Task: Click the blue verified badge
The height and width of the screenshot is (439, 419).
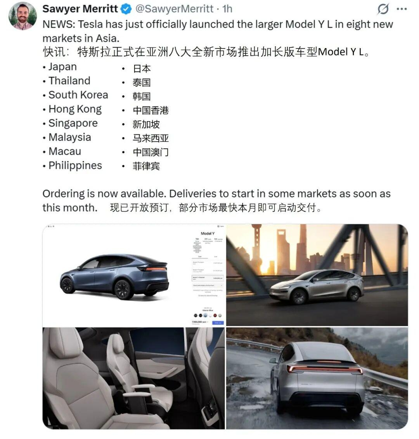Action: click(x=126, y=9)
